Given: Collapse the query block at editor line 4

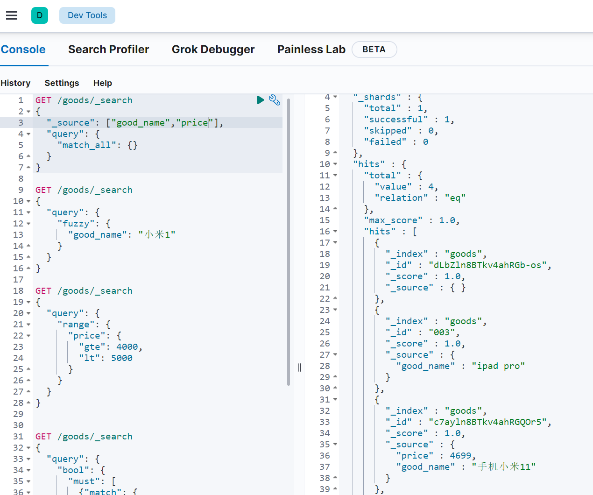Looking at the screenshot, I should pyautogui.click(x=28, y=134).
